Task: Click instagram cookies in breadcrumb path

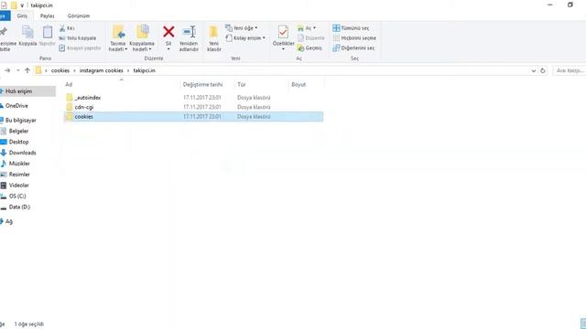Action: [x=102, y=70]
